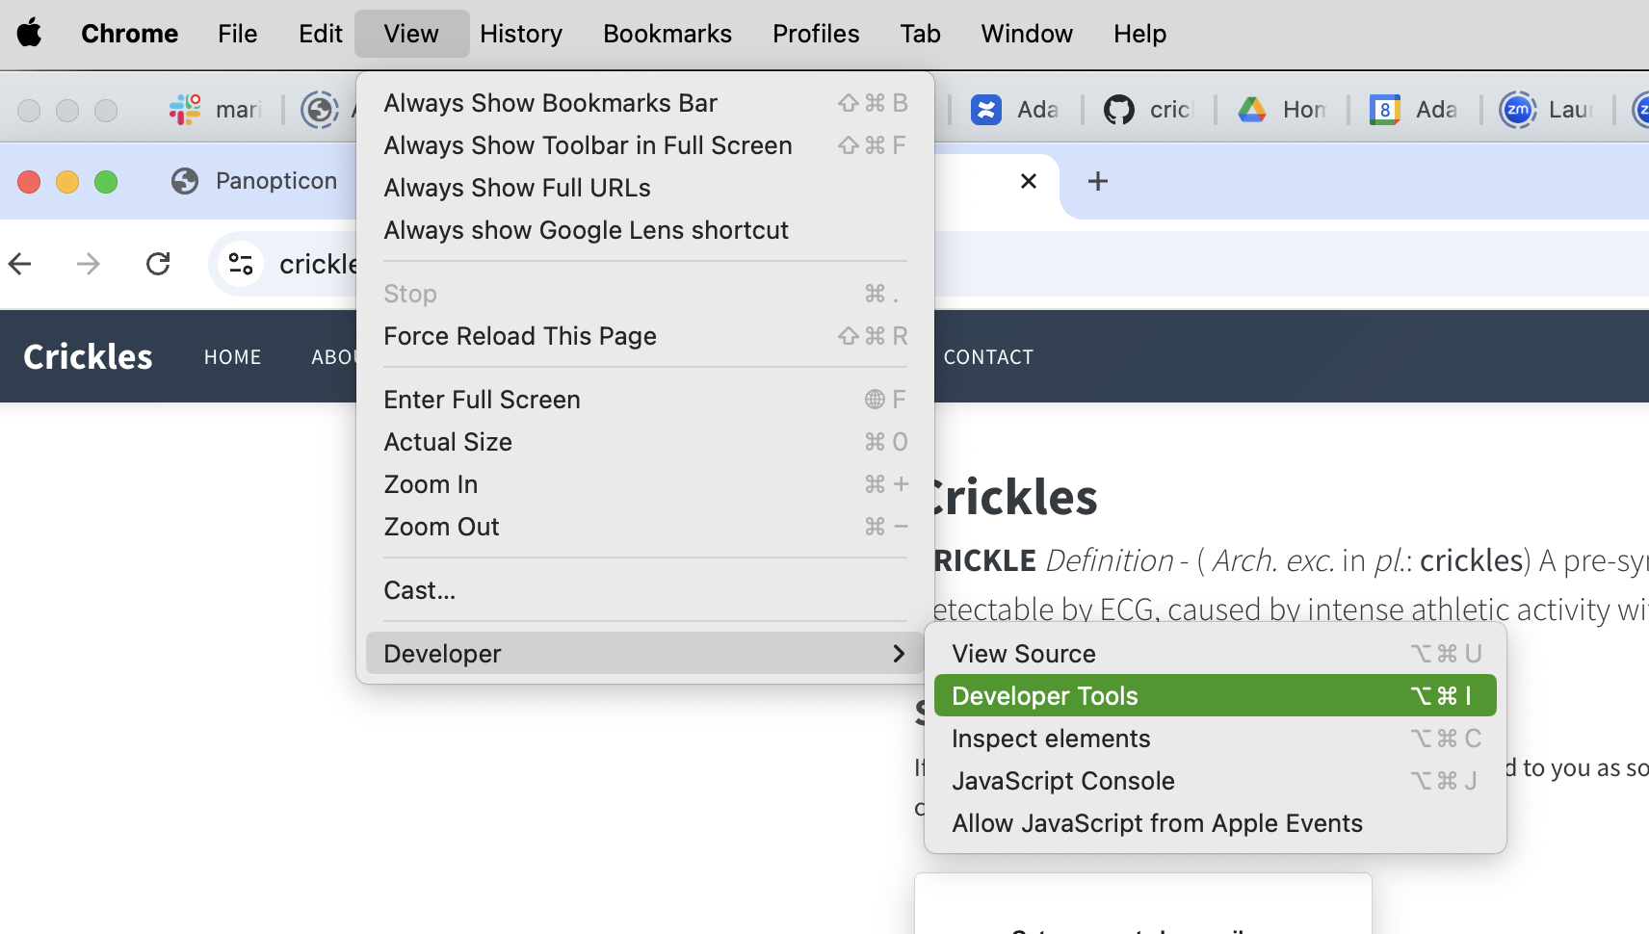Open the Bookmarks menu
The image size is (1649, 934).
point(667,34)
